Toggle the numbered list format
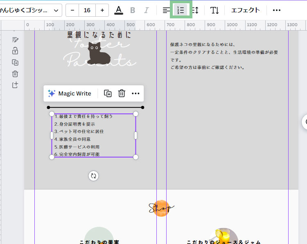This screenshot has width=307, height=244. point(181,10)
